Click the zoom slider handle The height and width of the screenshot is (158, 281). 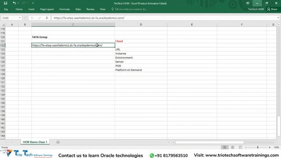click(x=258, y=147)
